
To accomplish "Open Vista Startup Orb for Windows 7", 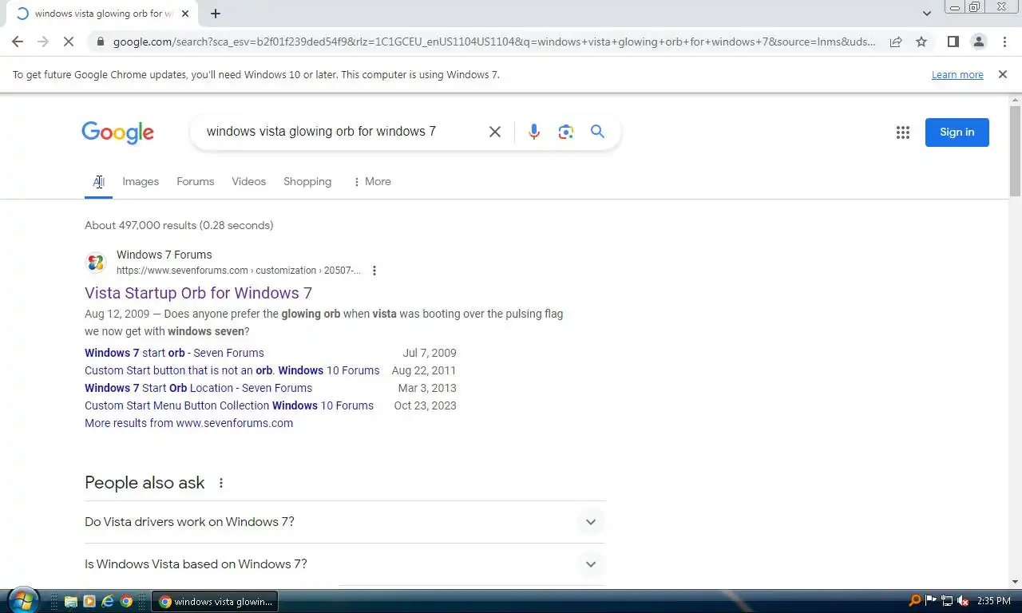I will point(198,293).
